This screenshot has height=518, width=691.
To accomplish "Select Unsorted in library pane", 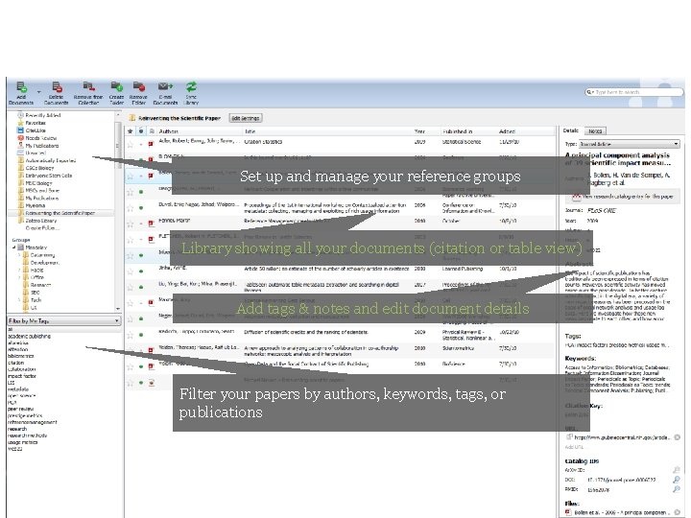I will pos(36,153).
